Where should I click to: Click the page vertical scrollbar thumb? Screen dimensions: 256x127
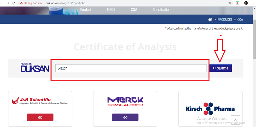(x=254, y=39)
